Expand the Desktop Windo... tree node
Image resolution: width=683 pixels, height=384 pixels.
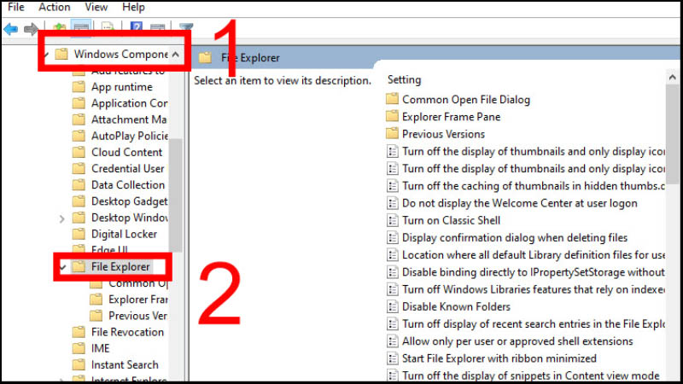point(61,218)
